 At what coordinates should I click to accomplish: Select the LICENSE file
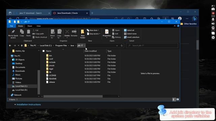[53, 75]
